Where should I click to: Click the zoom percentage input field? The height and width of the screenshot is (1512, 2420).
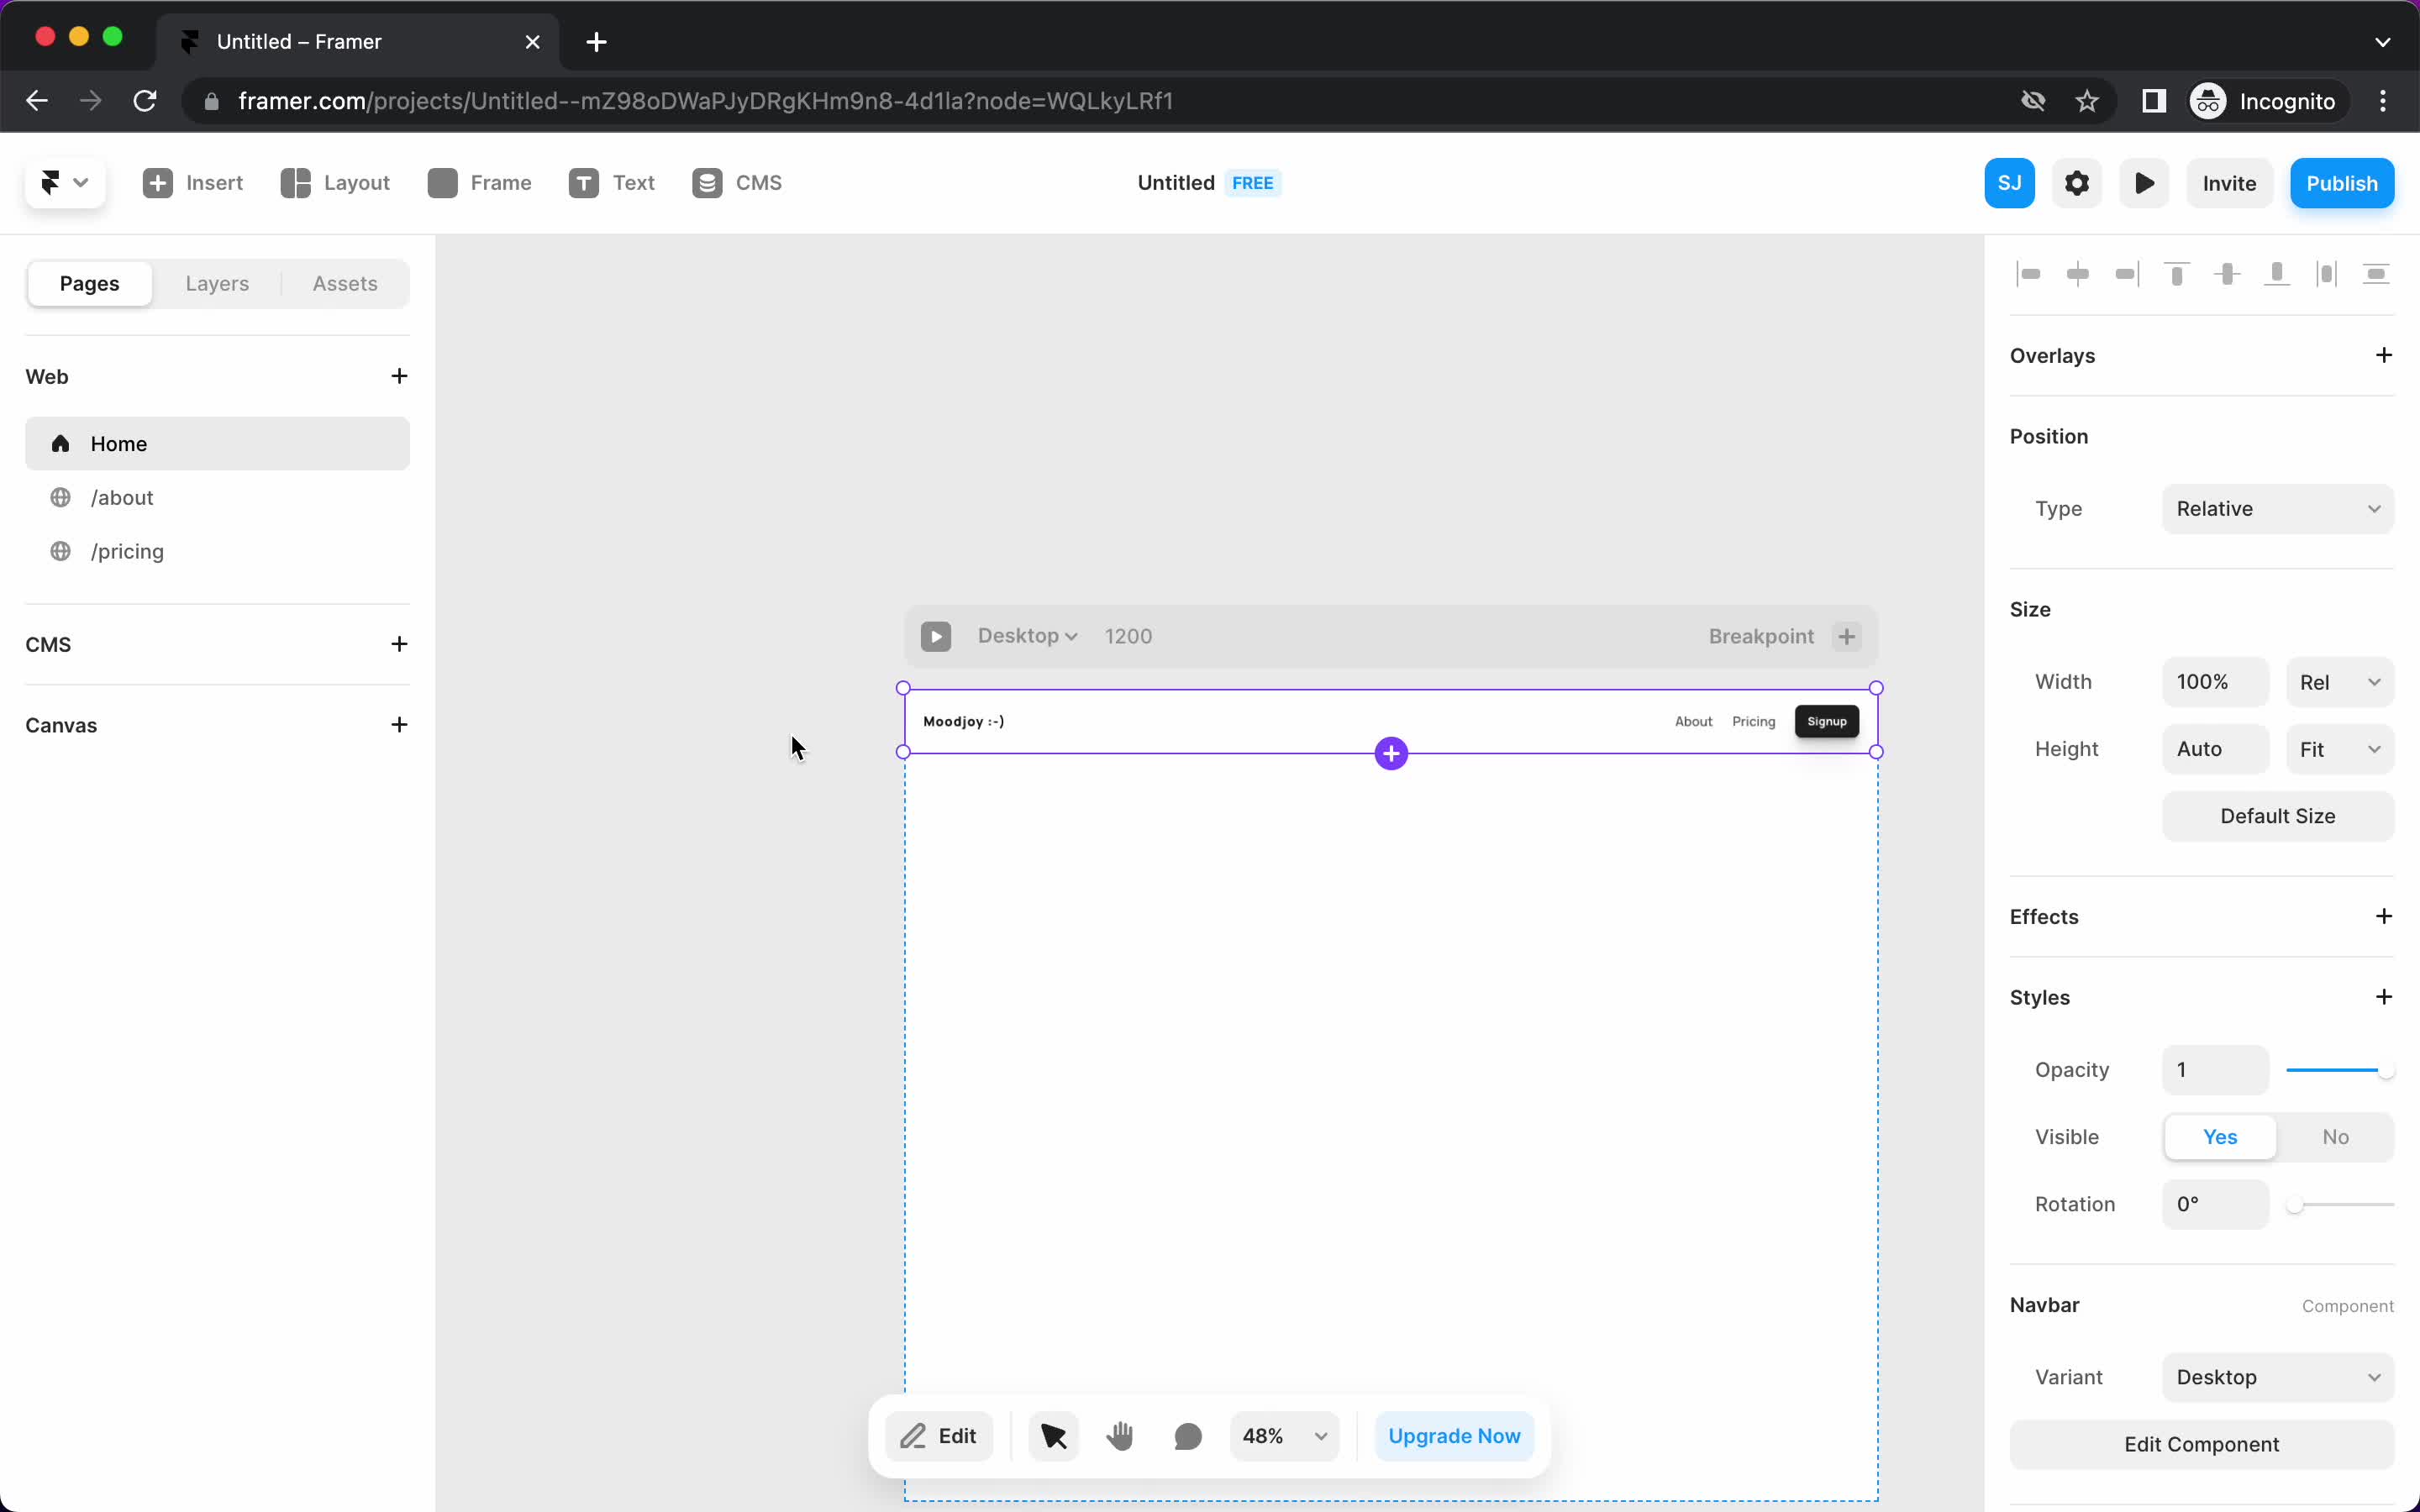(1263, 1436)
